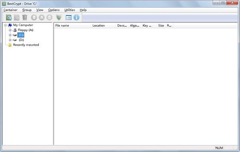240x152 pixels.
Task: Open the Utilities menu
Action: coord(70,10)
